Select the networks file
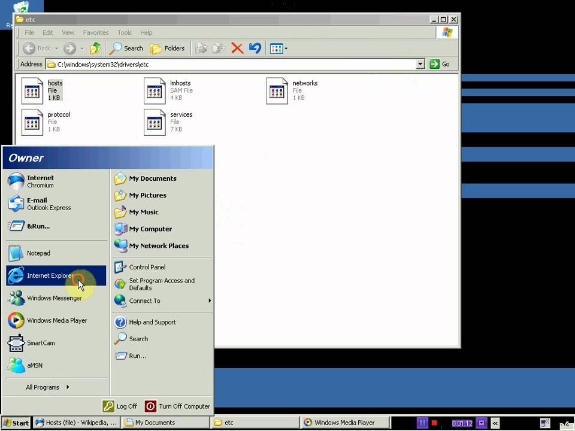 click(x=292, y=90)
